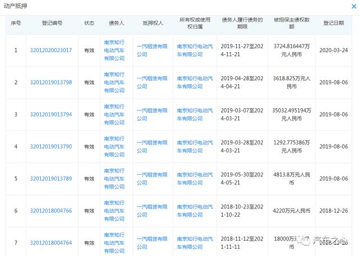Open registration number 32012020023017
359x256 pixels.
(51, 50)
